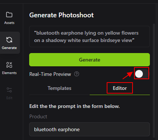158x140 pixels.
Task: Click the Edit the prompt instruction text
Action: [x=75, y=106]
